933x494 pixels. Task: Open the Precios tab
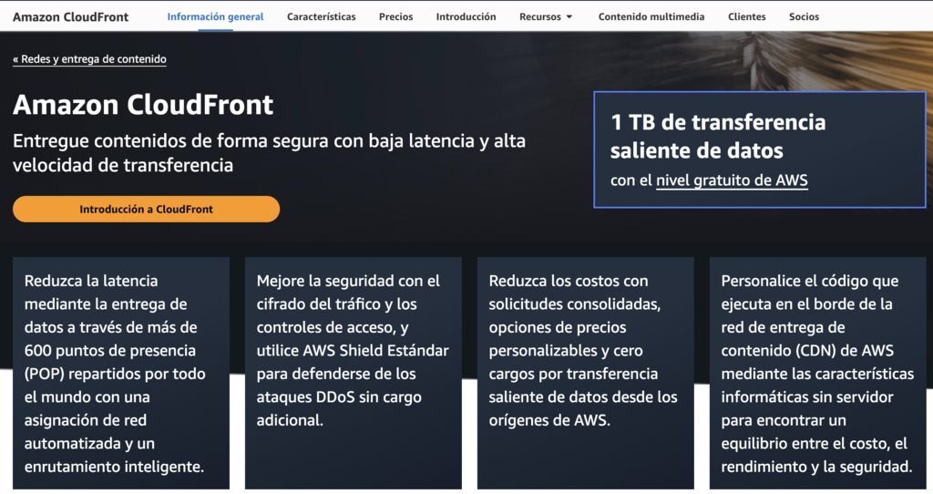pyautogui.click(x=395, y=16)
